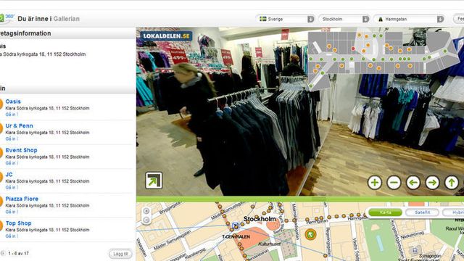Click the red dot on floor plan
The image size is (464, 261).
[x=353, y=49]
